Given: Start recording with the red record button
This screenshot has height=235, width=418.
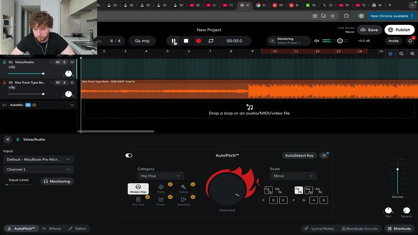Looking at the screenshot, I should pos(198,41).
